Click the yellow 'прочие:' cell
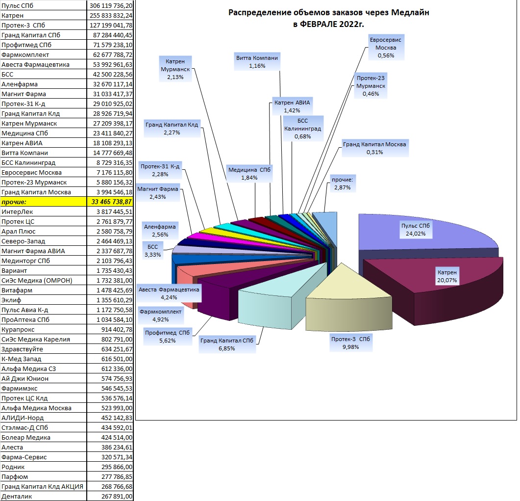520x501 pixels. 43,202
